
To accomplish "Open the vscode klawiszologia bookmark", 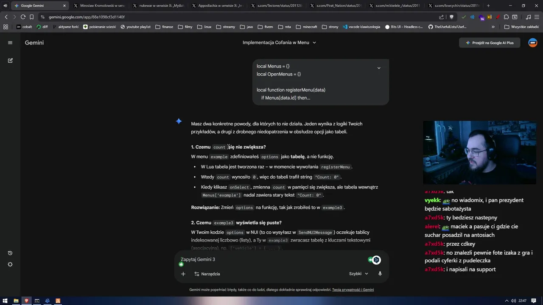I will point(361,27).
